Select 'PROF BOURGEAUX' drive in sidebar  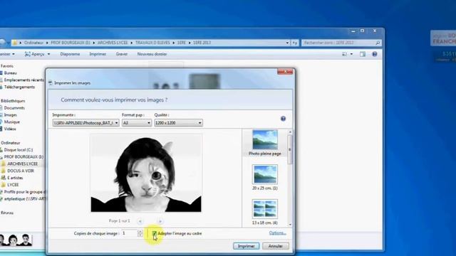click(x=24, y=156)
